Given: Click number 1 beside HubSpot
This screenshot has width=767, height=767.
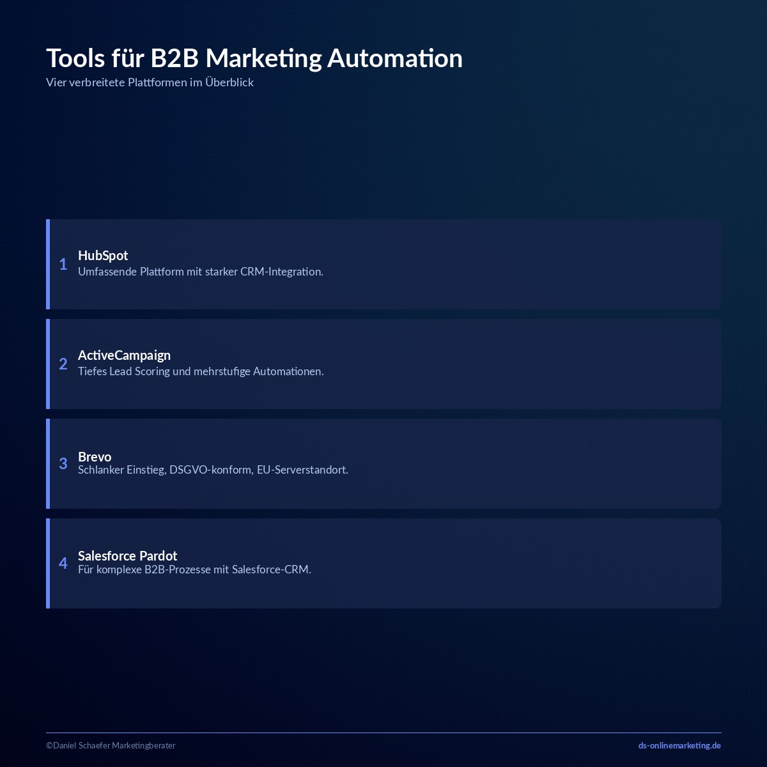Looking at the screenshot, I should 63,264.
